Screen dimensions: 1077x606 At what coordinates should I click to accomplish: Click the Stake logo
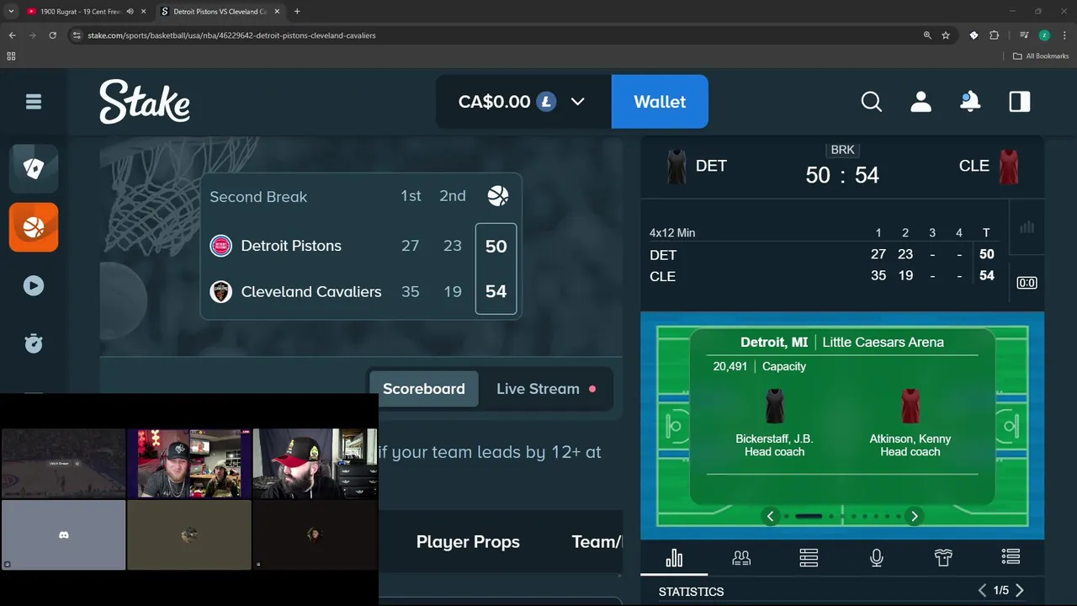pyautogui.click(x=145, y=102)
